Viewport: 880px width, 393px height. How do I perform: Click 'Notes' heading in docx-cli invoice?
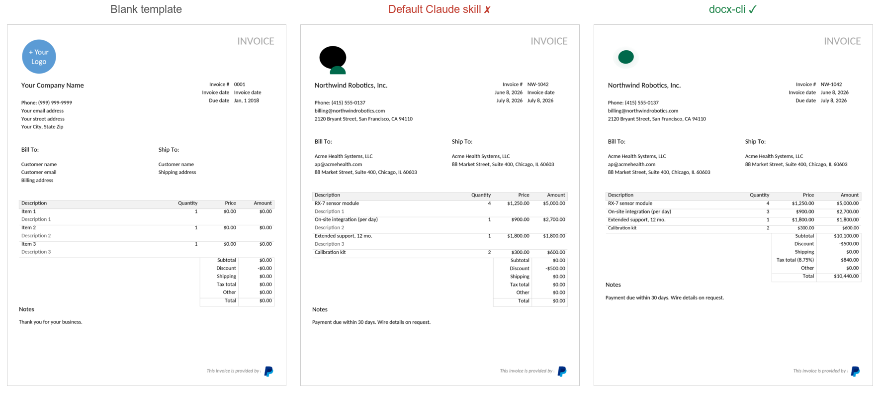(613, 285)
